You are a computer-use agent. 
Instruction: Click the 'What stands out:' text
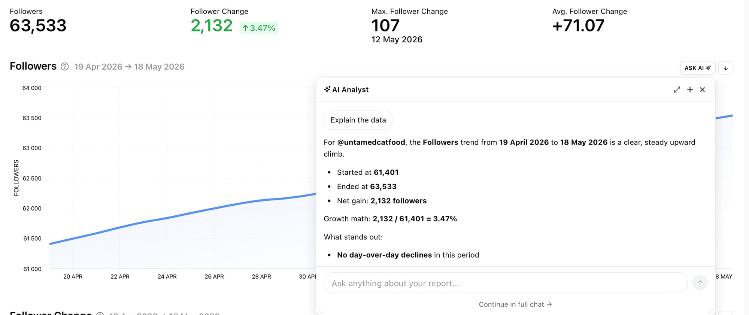353,237
